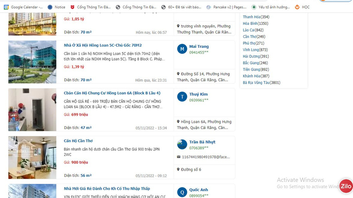Viewport: 353px width, 198px height.
Task: Click price text 699 triệu
Action: coord(79,115)
